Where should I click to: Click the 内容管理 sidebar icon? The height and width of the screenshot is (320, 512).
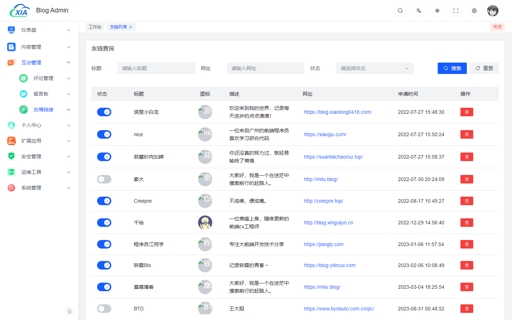point(11,47)
